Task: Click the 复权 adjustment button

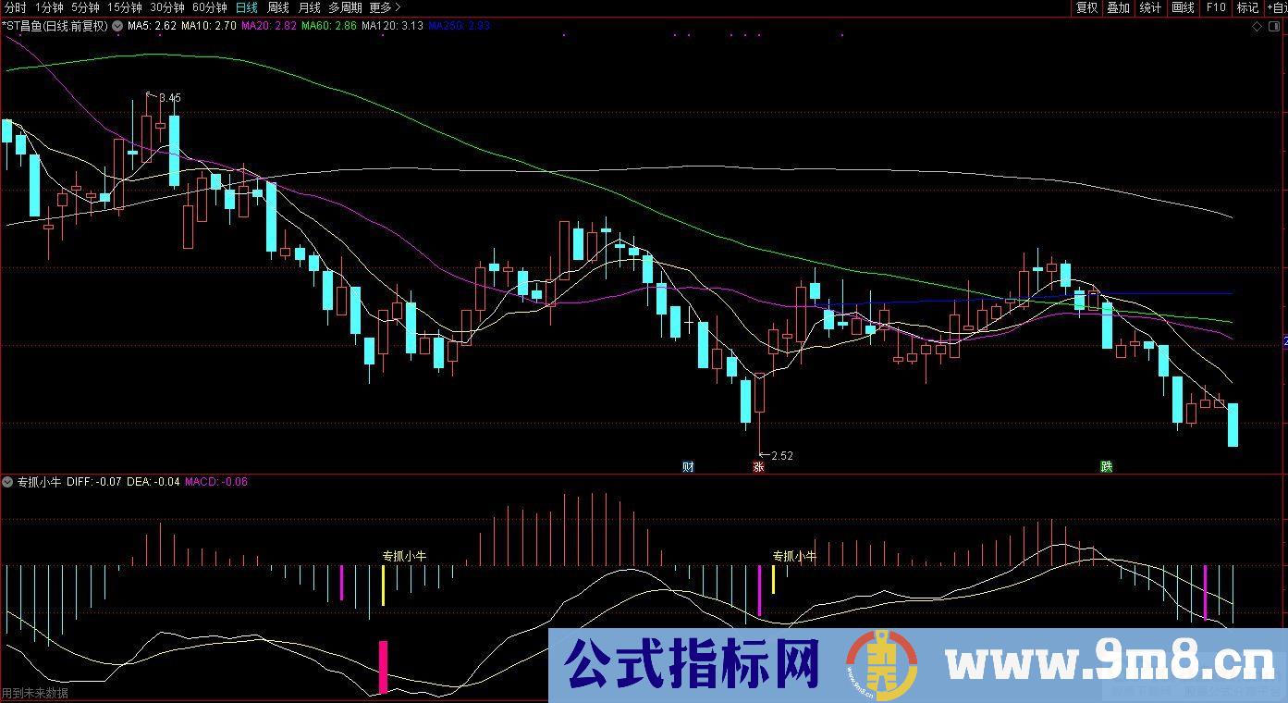Action: tap(1086, 7)
